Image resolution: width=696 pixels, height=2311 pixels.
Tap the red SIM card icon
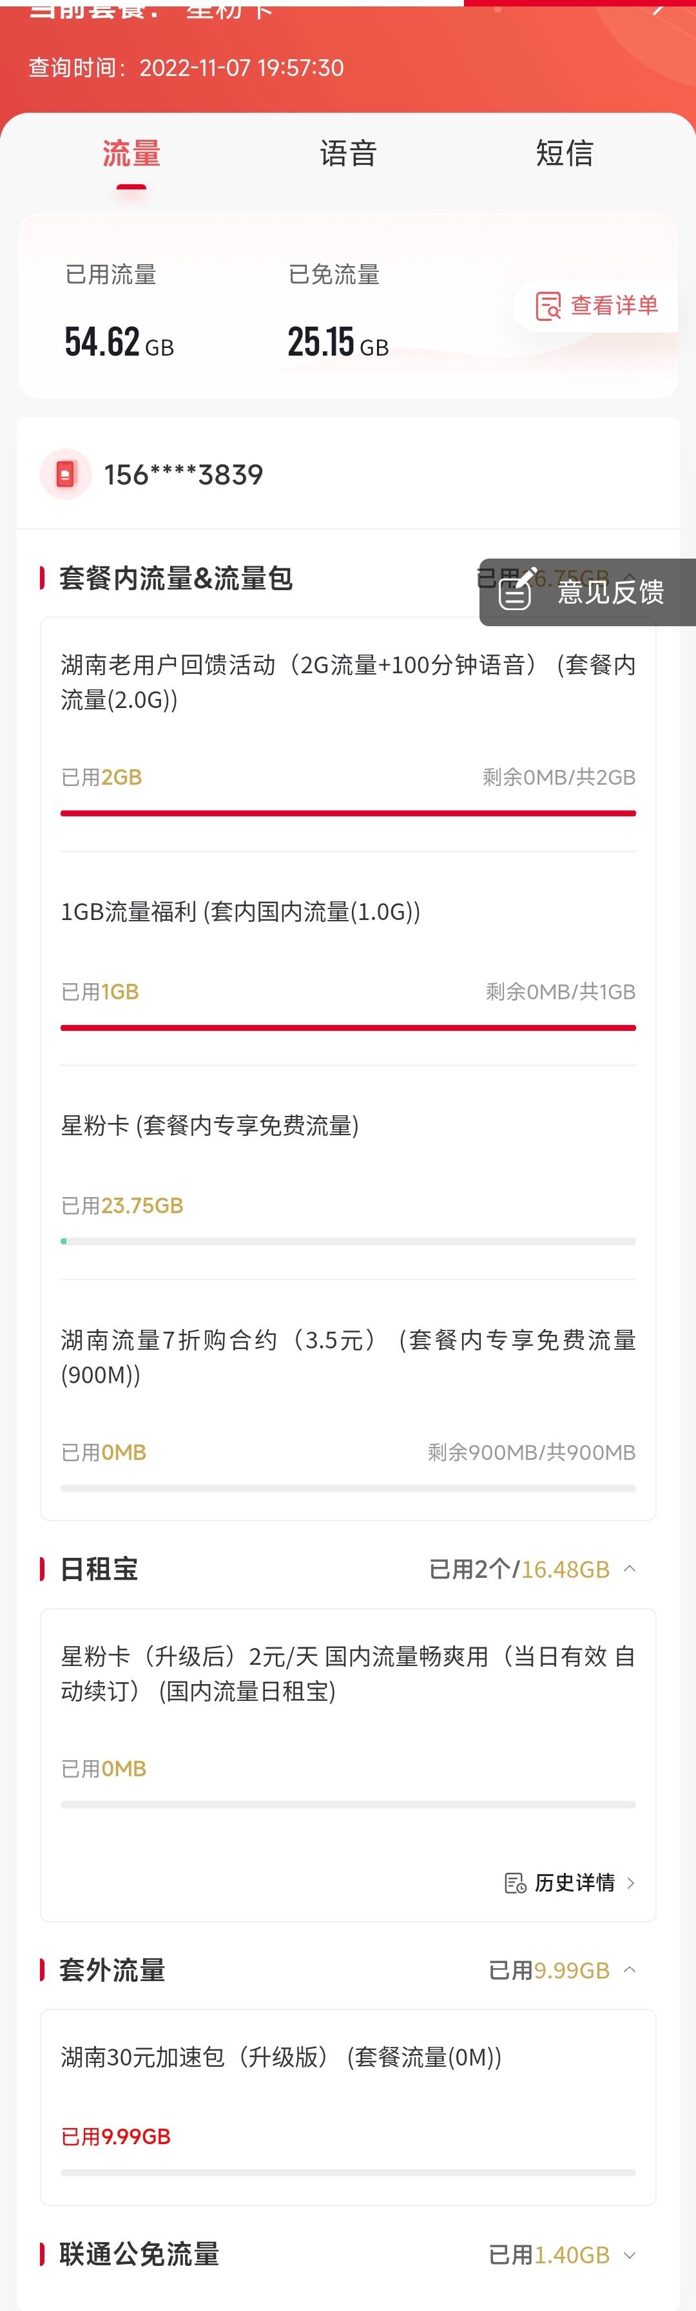[66, 474]
